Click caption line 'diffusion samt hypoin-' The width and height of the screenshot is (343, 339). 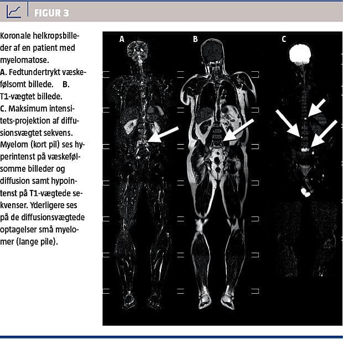coord(39,181)
